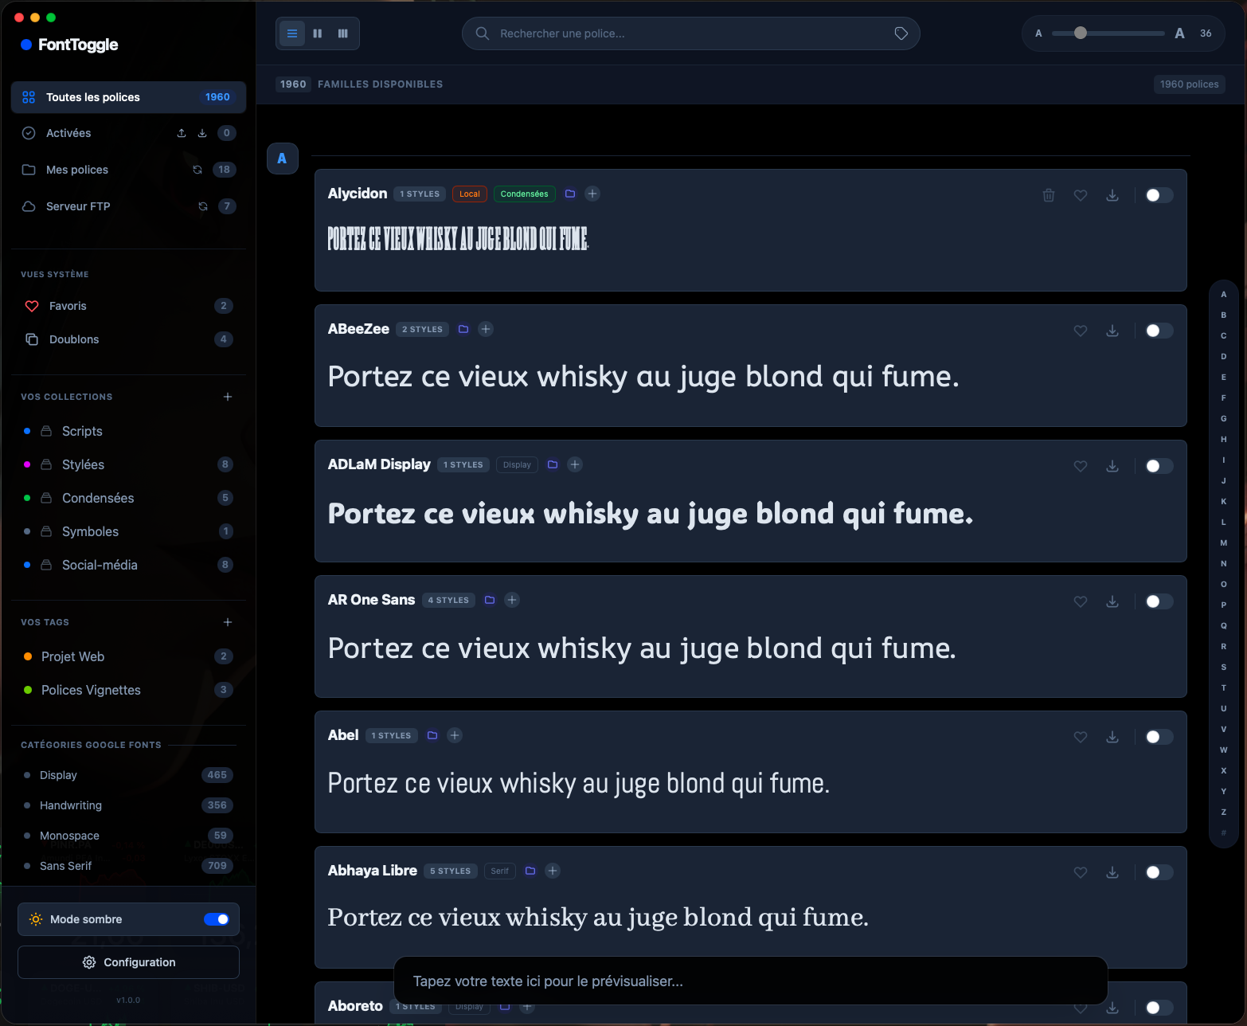Add Abel to favorites
Viewport: 1247px width, 1026px height.
(1081, 737)
